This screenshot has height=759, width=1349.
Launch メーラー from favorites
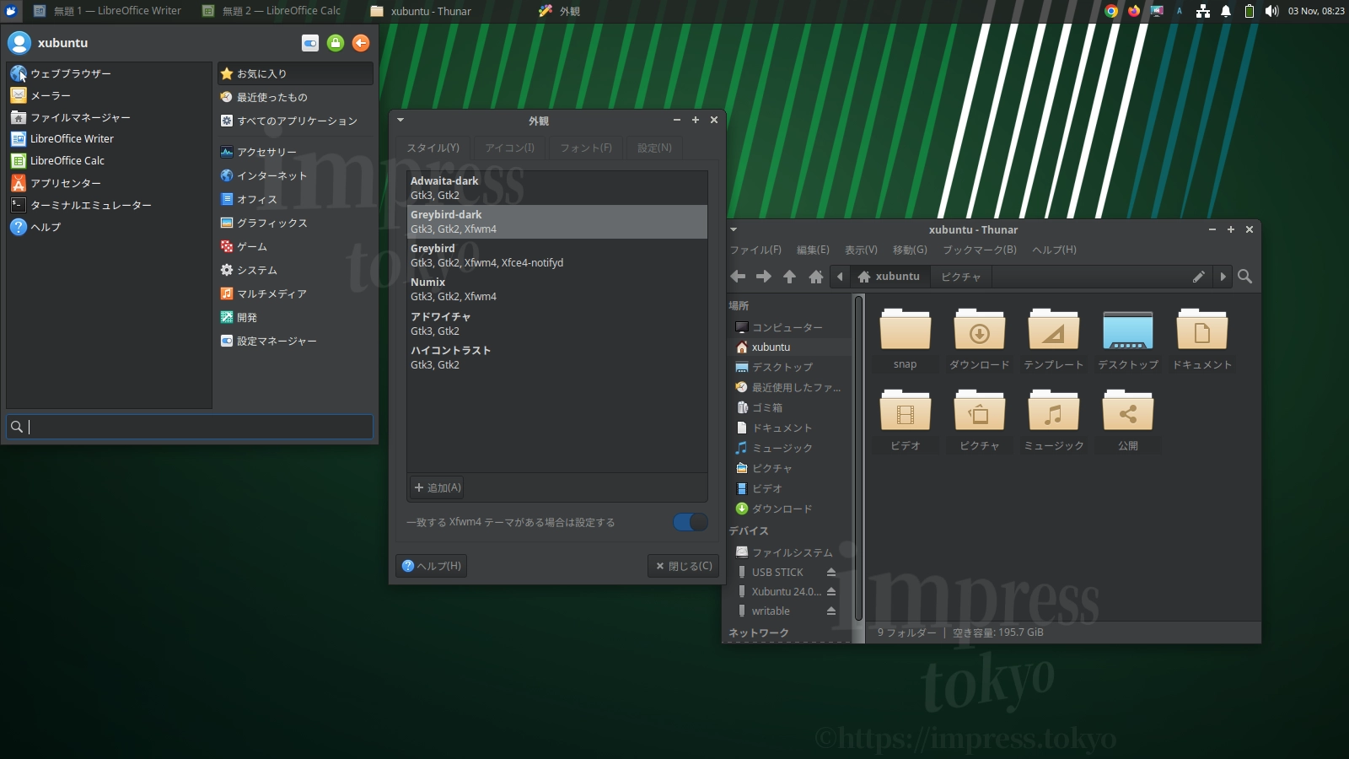pos(109,95)
